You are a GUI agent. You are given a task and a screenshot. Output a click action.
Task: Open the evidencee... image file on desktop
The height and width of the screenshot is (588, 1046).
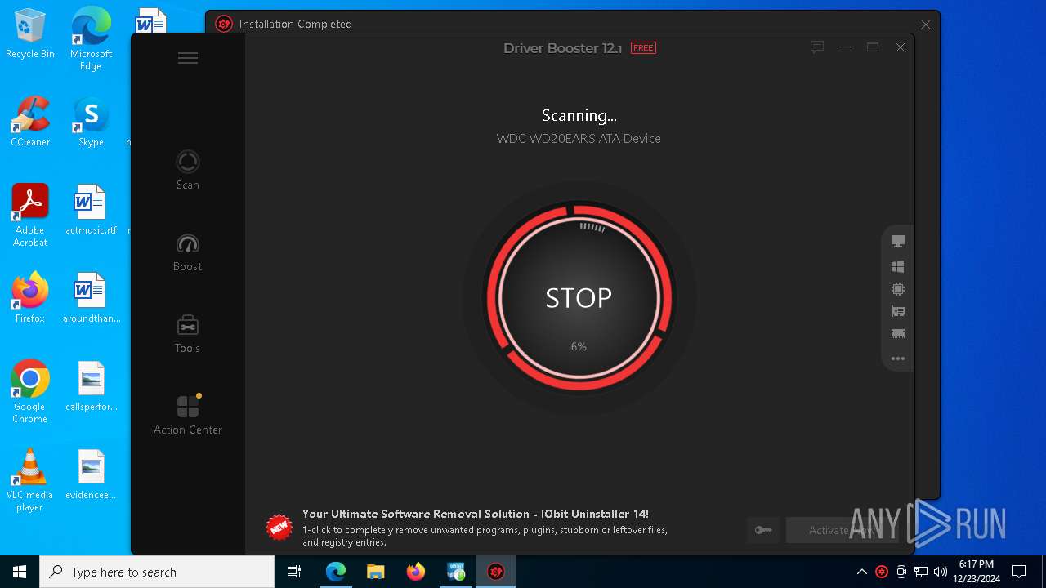[x=91, y=474]
